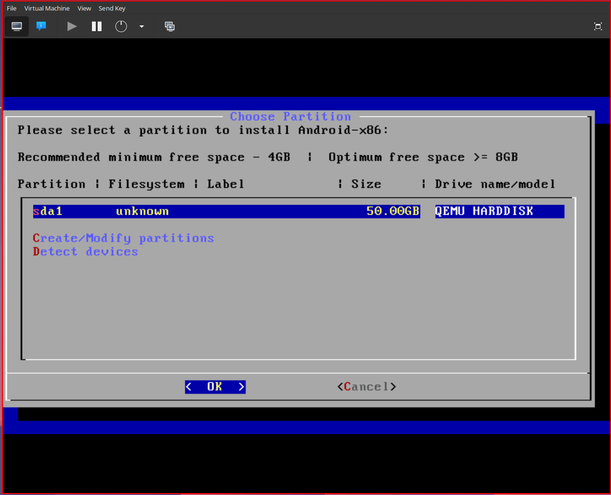This screenshot has width=611, height=495.
Task: Select the sda1 partition entry
Action: [x=48, y=211]
